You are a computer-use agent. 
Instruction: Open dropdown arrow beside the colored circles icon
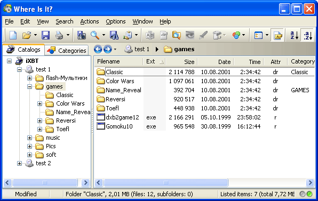244,35
